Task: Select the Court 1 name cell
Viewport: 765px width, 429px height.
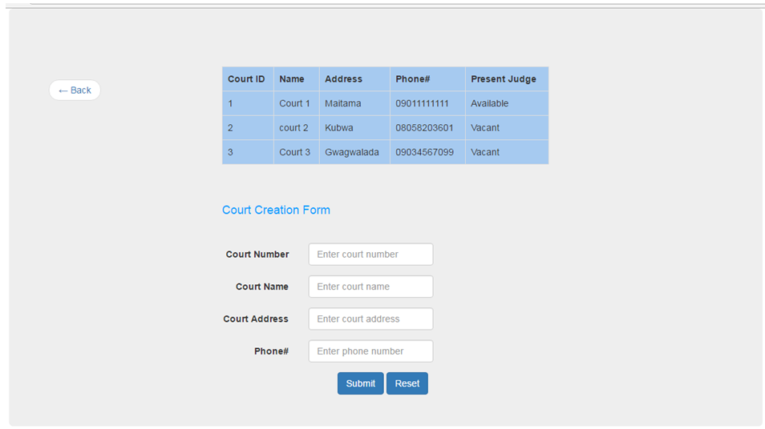Action: point(294,103)
